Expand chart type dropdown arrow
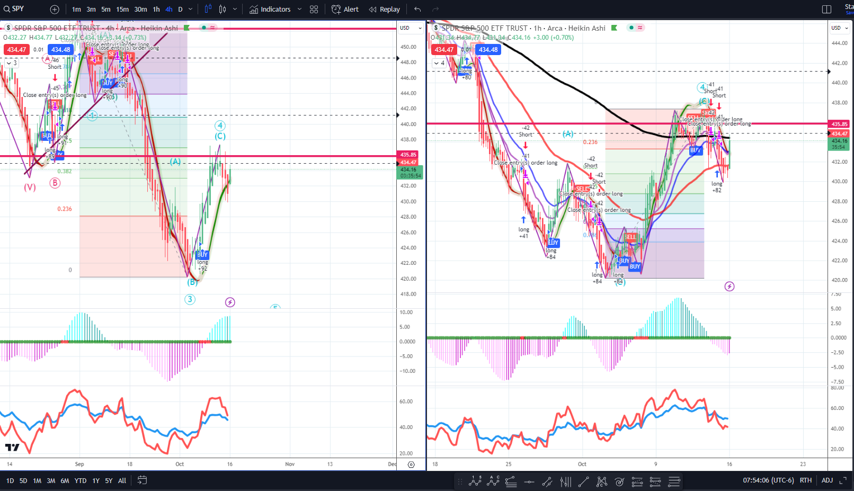Image resolution: width=854 pixels, height=491 pixels. pyautogui.click(x=235, y=9)
